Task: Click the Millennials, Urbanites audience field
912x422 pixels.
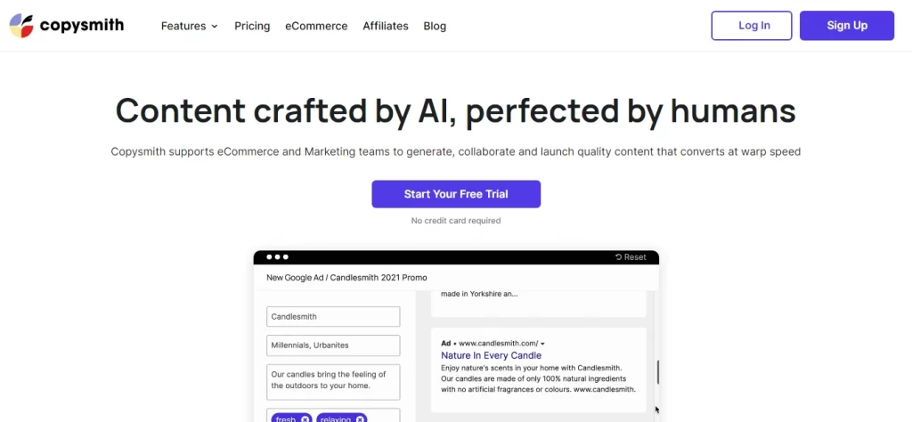Action: click(x=333, y=345)
